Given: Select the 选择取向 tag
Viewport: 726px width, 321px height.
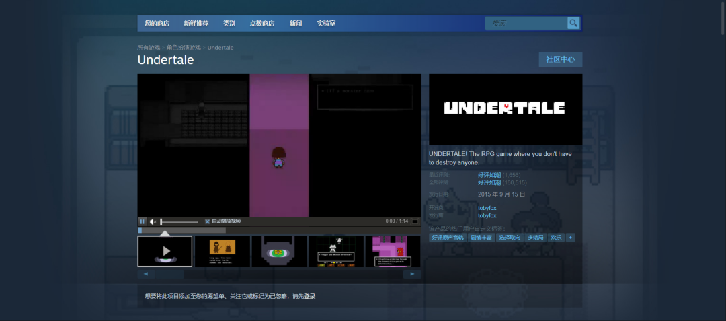Looking at the screenshot, I should click(x=510, y=237).
